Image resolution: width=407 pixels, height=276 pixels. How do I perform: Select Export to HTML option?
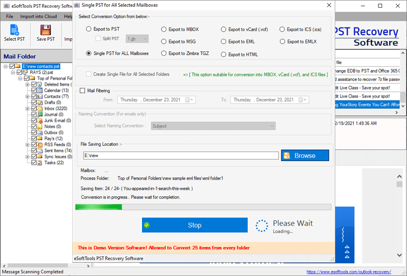pos(223,54)
